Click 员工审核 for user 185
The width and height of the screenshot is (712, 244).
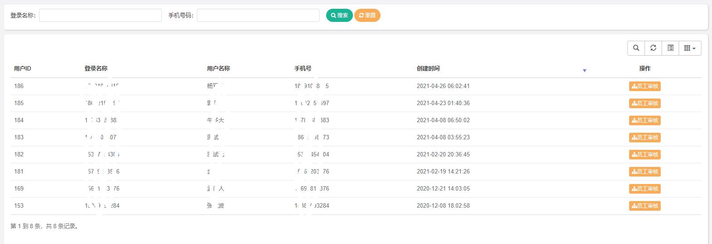click(x=644, y=103)
